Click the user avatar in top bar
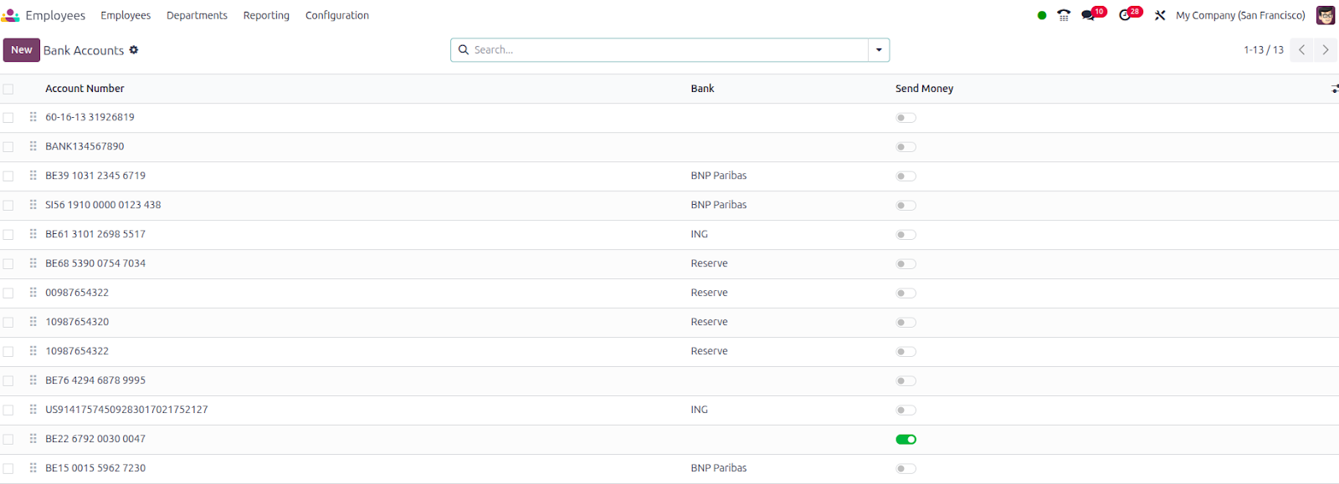1339x484 pixels. coord(1326,15)
